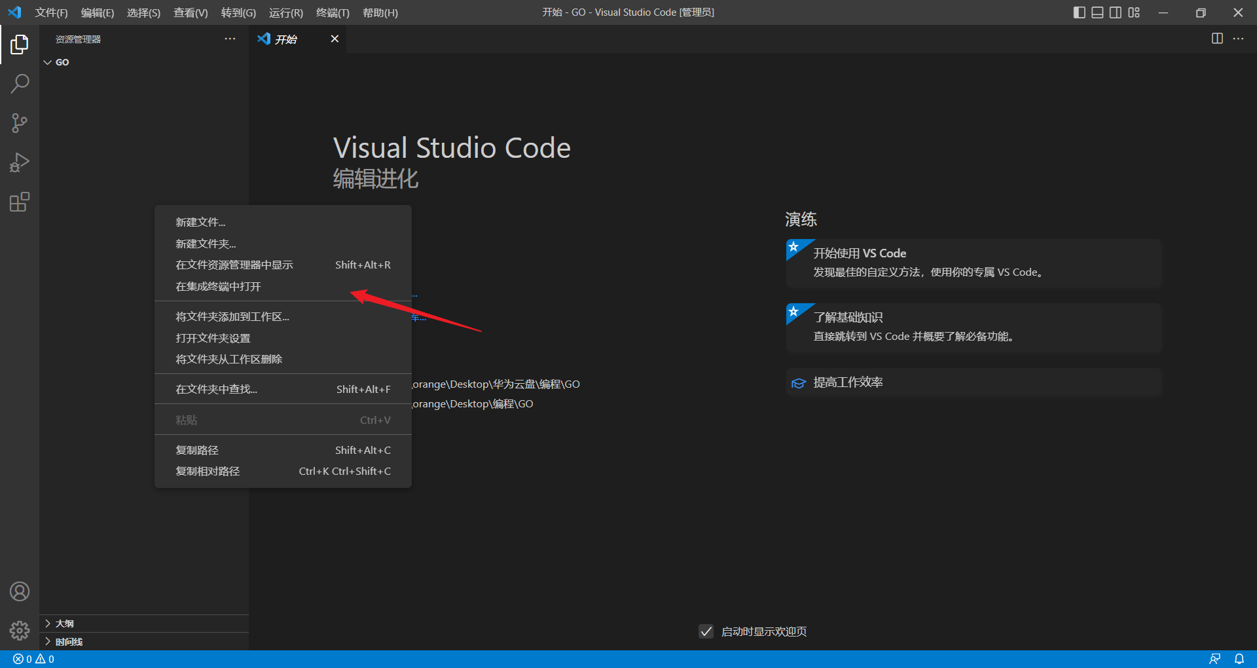Split the editor to the right
Viewport: 1257px width, 668px height.
(x=1217, y=39)
